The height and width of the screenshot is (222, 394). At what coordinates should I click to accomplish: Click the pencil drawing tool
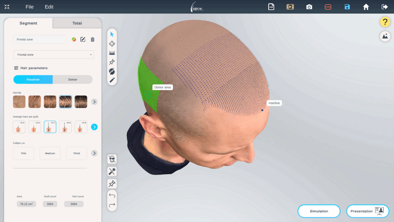click(112, 80)
